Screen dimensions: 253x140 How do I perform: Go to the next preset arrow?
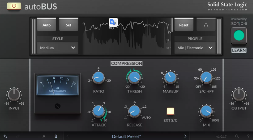[x=185, y=136]
